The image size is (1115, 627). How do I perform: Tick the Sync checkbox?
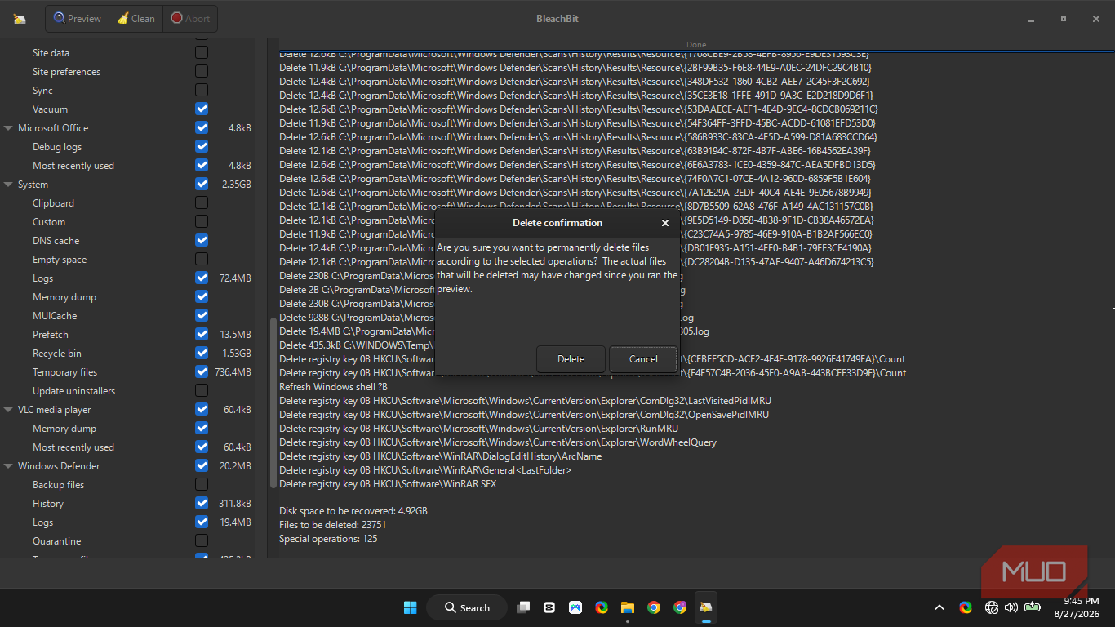tap(202, 91)
